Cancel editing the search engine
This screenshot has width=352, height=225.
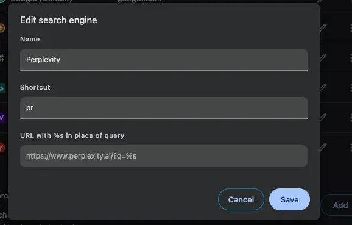[241, 199]
